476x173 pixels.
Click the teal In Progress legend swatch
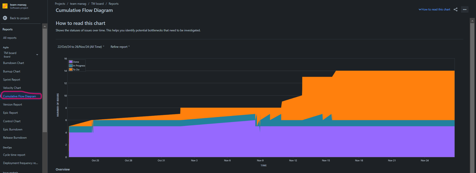[71, 66]
